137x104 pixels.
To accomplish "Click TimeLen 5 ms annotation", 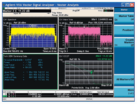I will click(50, 51).
